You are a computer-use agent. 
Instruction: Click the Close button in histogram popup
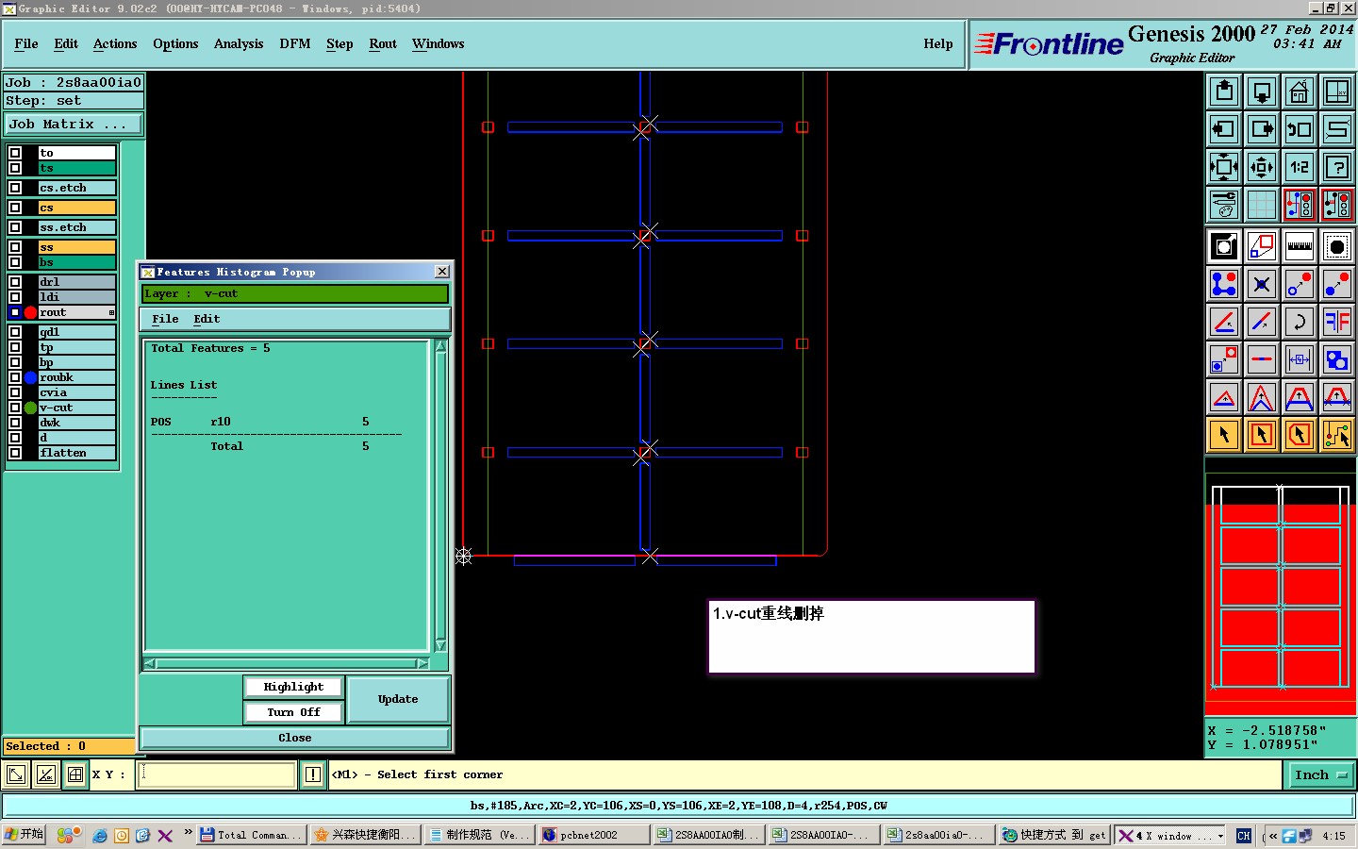tap(294, 738)
